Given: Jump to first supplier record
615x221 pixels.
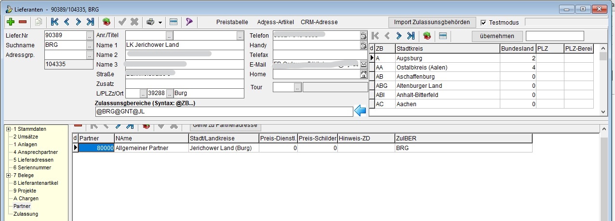Looking at the screenshot, I should 54,22.
